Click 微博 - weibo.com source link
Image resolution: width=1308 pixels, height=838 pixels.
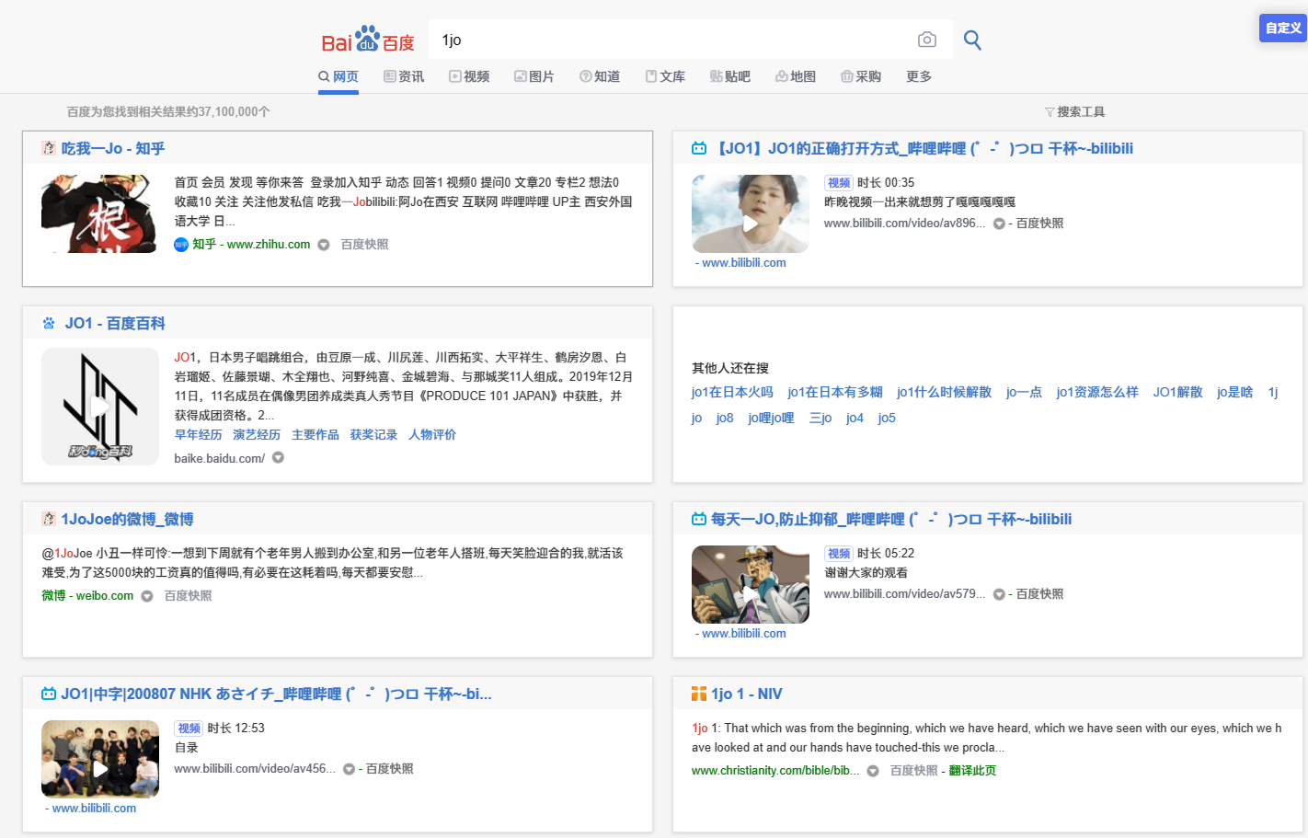[x=87, y=595]
